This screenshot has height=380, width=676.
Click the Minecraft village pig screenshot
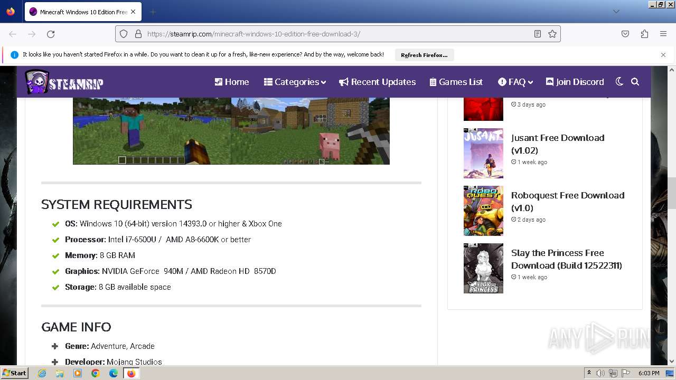[x=311, y=131]
